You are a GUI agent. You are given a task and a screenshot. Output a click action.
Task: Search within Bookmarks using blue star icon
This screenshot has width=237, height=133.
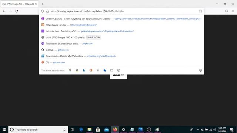pyautogui.click(x=105, y=70)
